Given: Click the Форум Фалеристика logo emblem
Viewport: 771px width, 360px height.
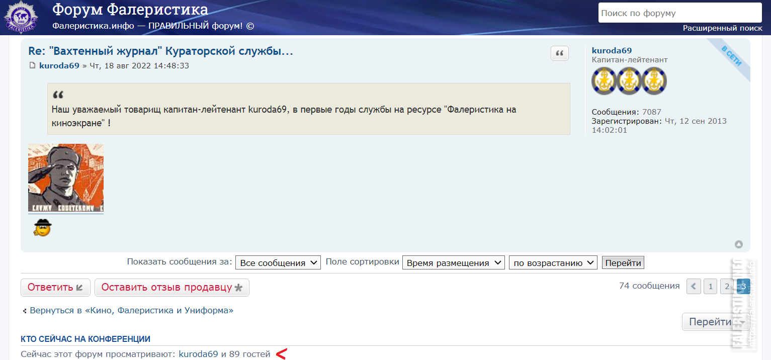Looking at the screenshot, I should pyautogui.click(x=20, y=17).
